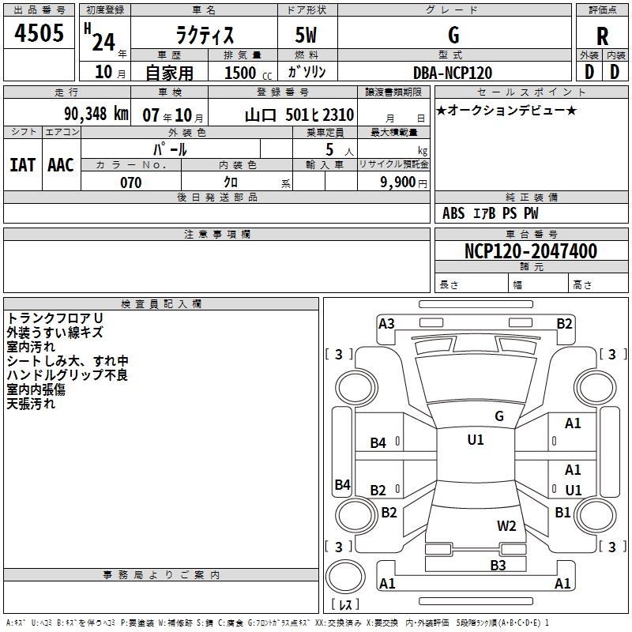Select the inspection expiry 07年10月

(x=173, y=115)
